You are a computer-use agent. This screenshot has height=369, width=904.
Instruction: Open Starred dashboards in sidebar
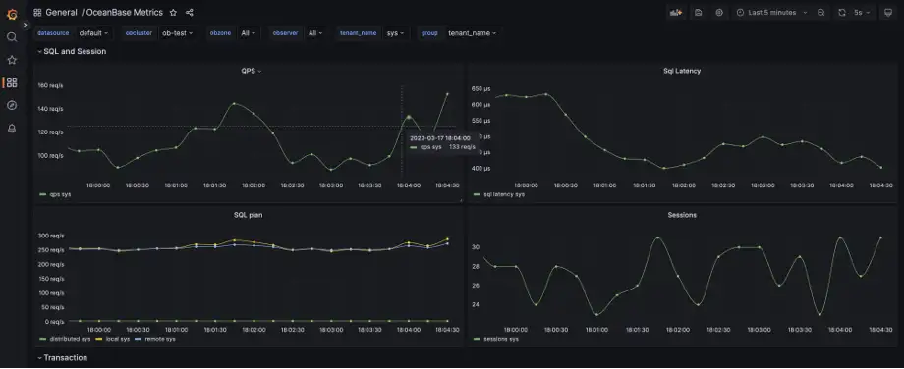click(12, 60)
